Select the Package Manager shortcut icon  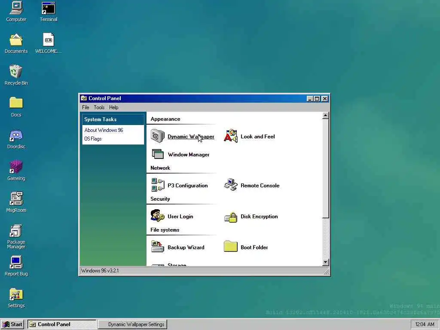pyautogui.click(x=16, y=231)
